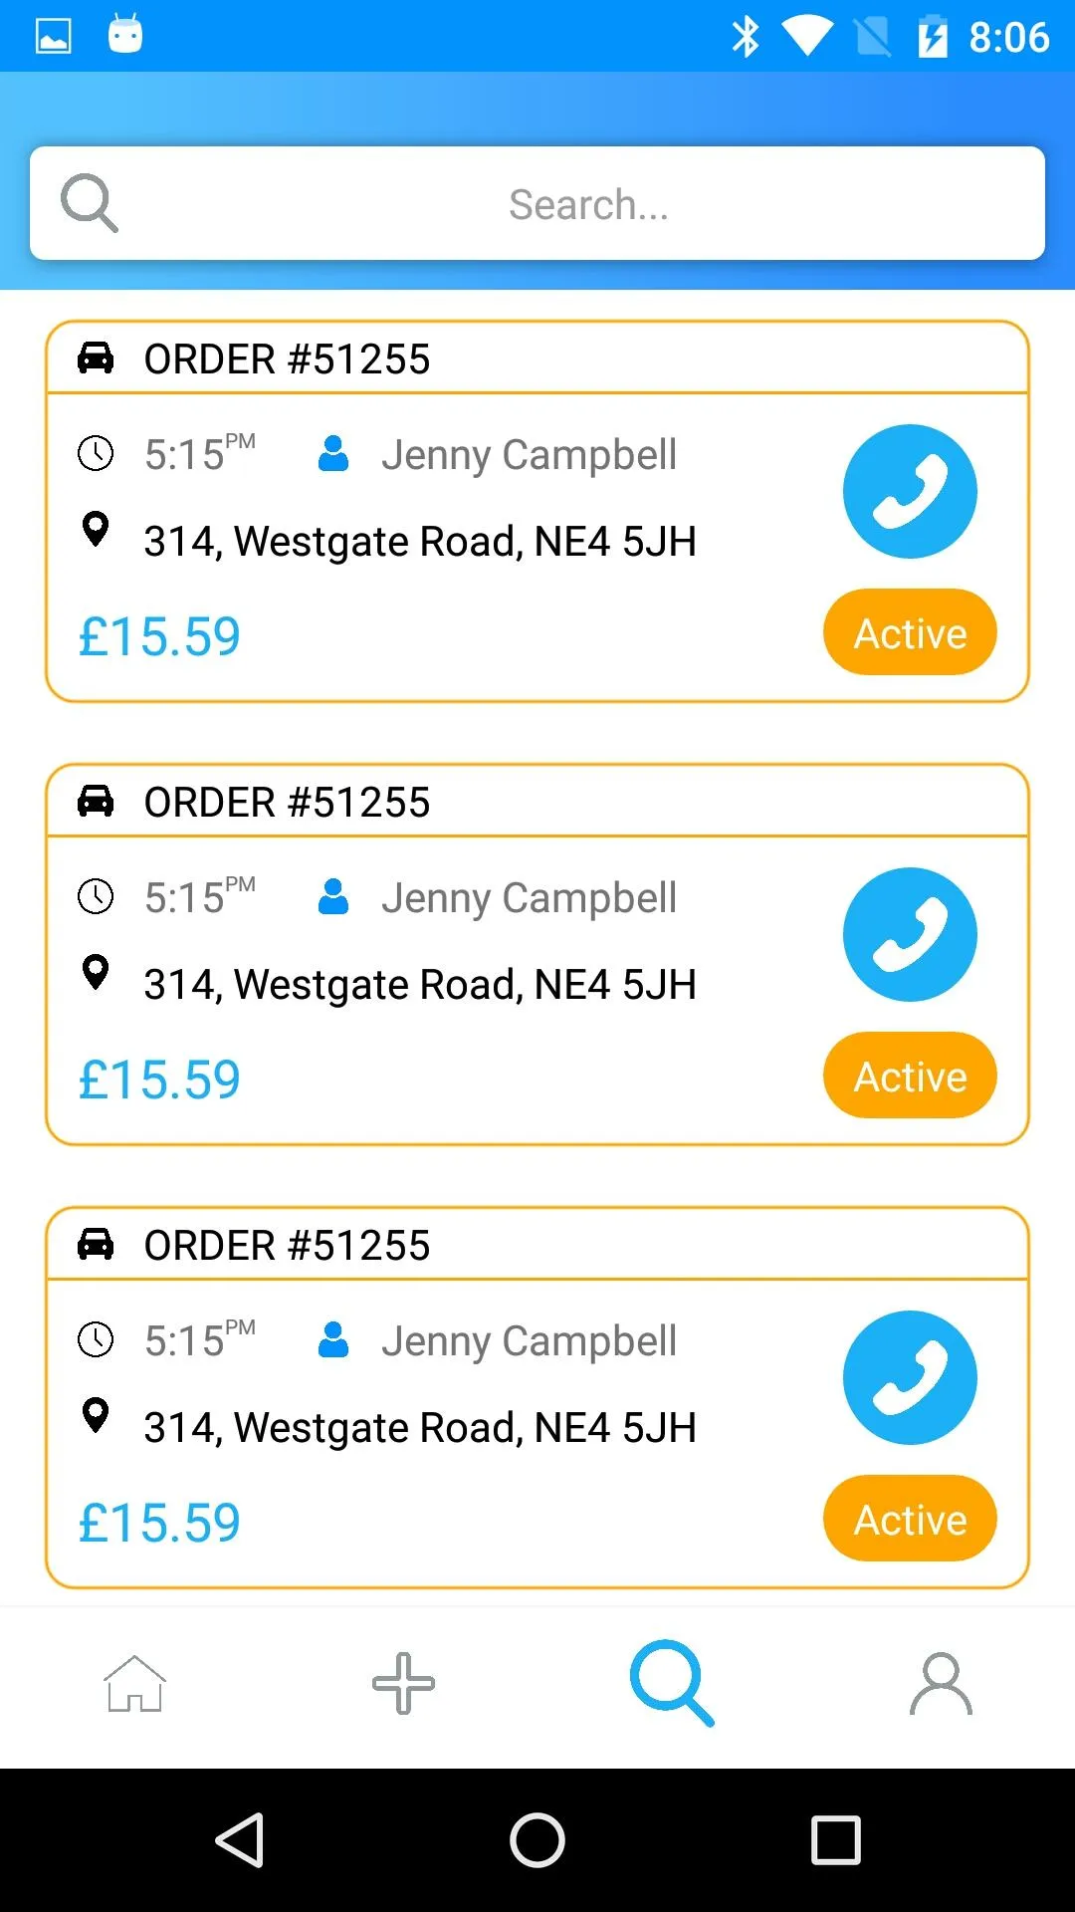1075x1912 pixels.
Task: Open the profile tab in bottom navigation
Action: pos(941,1684)
